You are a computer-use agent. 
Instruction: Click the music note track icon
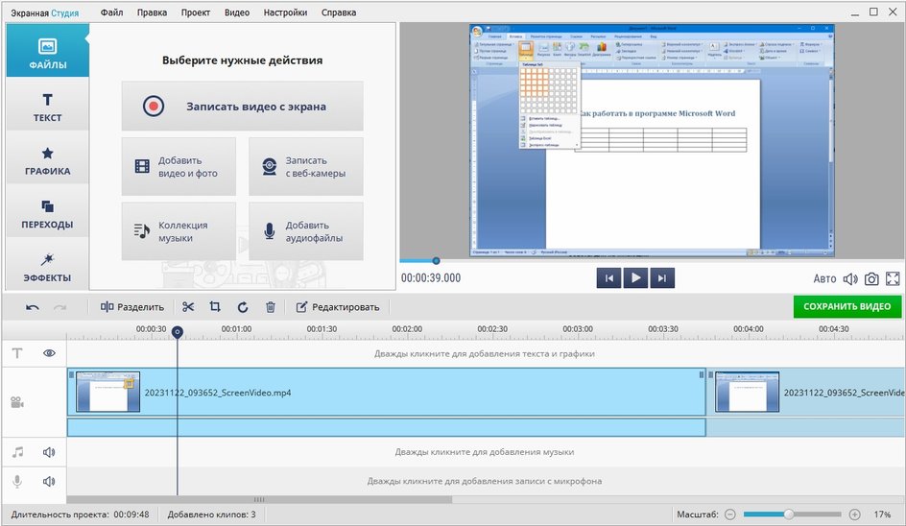[18, 452]
